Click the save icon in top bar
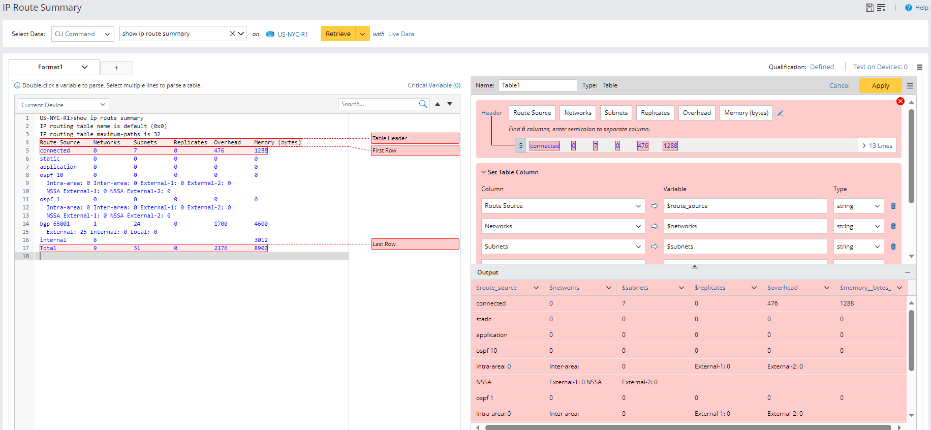 point(870,8)
